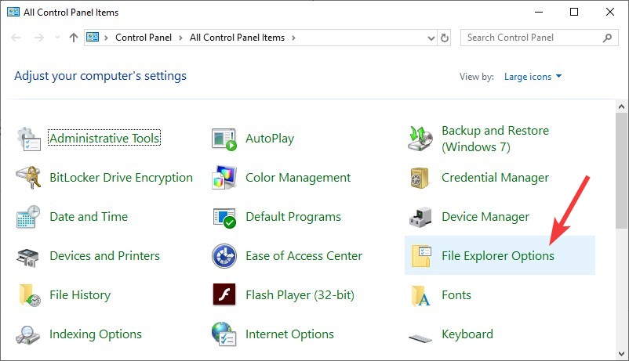629x361 pixels.
Task: Click the AutoPlay icon
Action: point(224,139)
